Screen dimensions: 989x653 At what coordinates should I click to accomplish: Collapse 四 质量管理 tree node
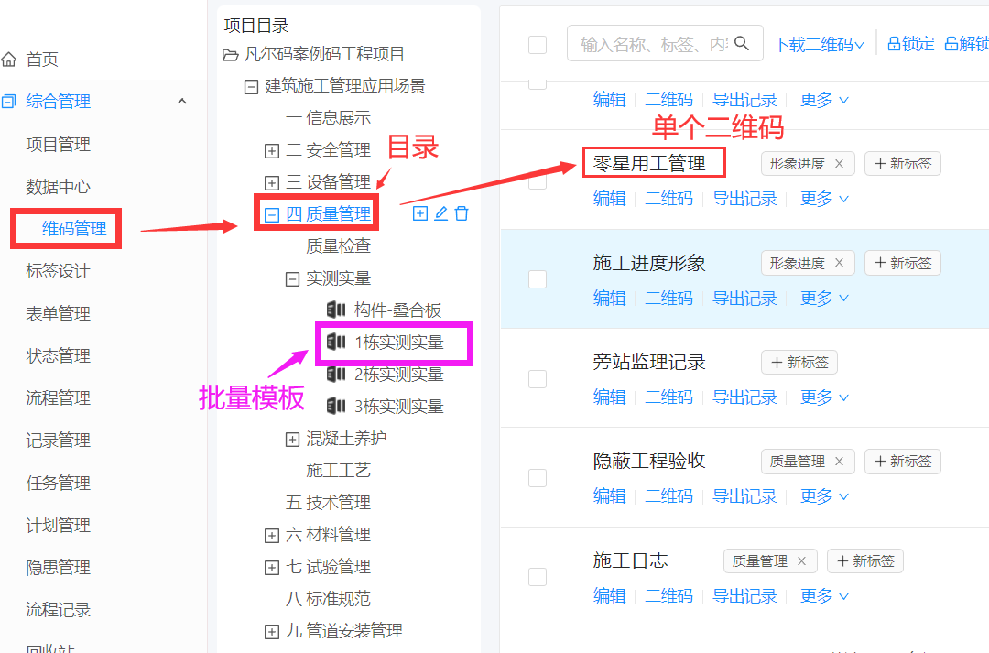click(272, 214)
